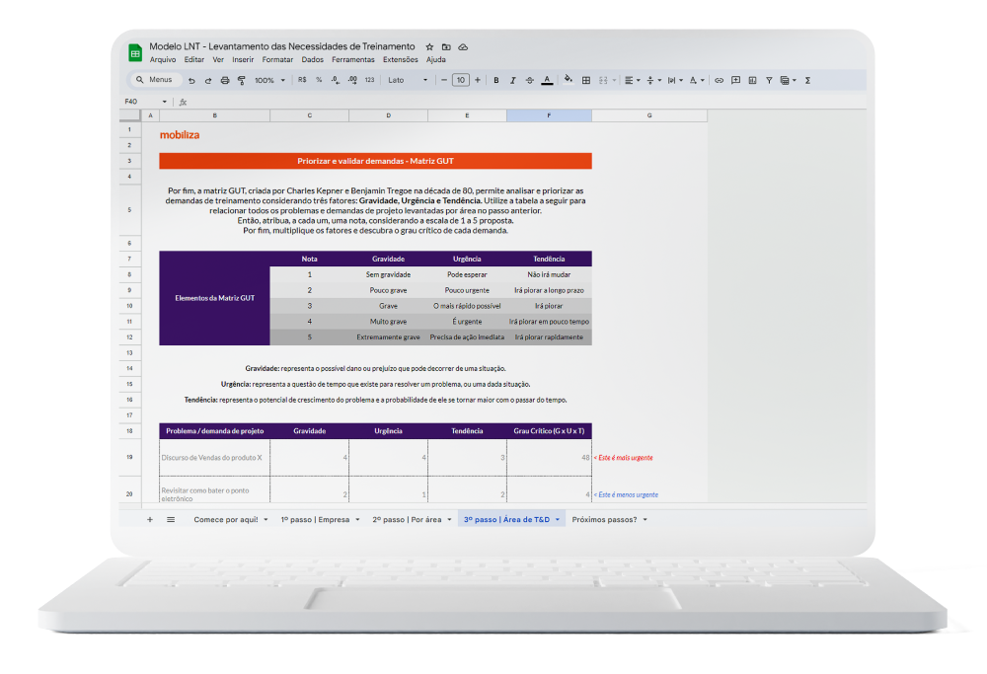Click the undo icon
The image size is (987, 674).
pyautogui.click(x=192, y=81)
